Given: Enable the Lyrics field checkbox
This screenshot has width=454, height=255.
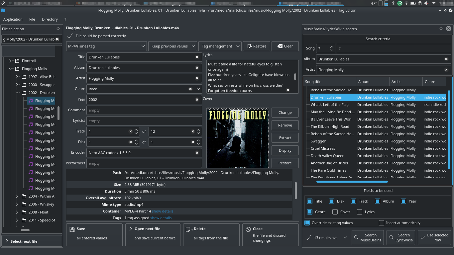Looking at the screenshot, I should (x=360, y=212).
